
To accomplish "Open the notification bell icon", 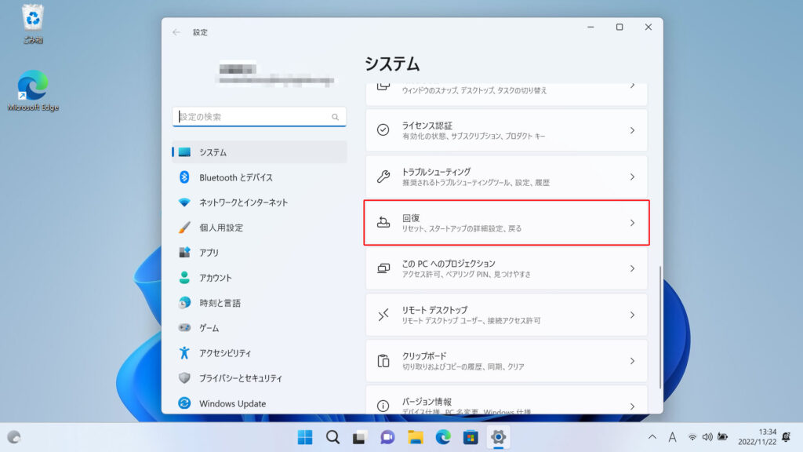I will click(786, 437).
